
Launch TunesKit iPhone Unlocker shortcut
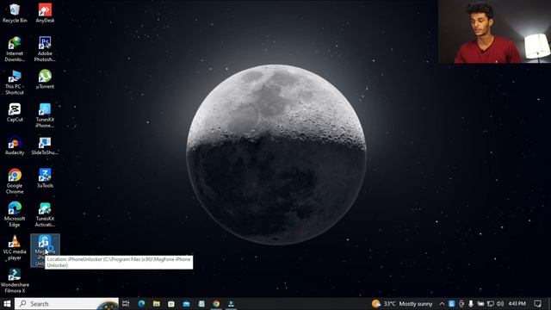pyautogui.click(x=45, y=115)
